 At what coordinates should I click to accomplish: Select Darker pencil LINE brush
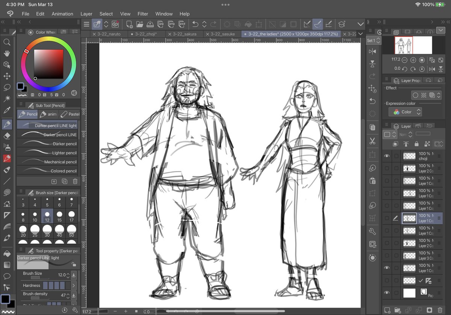[47, 135]
